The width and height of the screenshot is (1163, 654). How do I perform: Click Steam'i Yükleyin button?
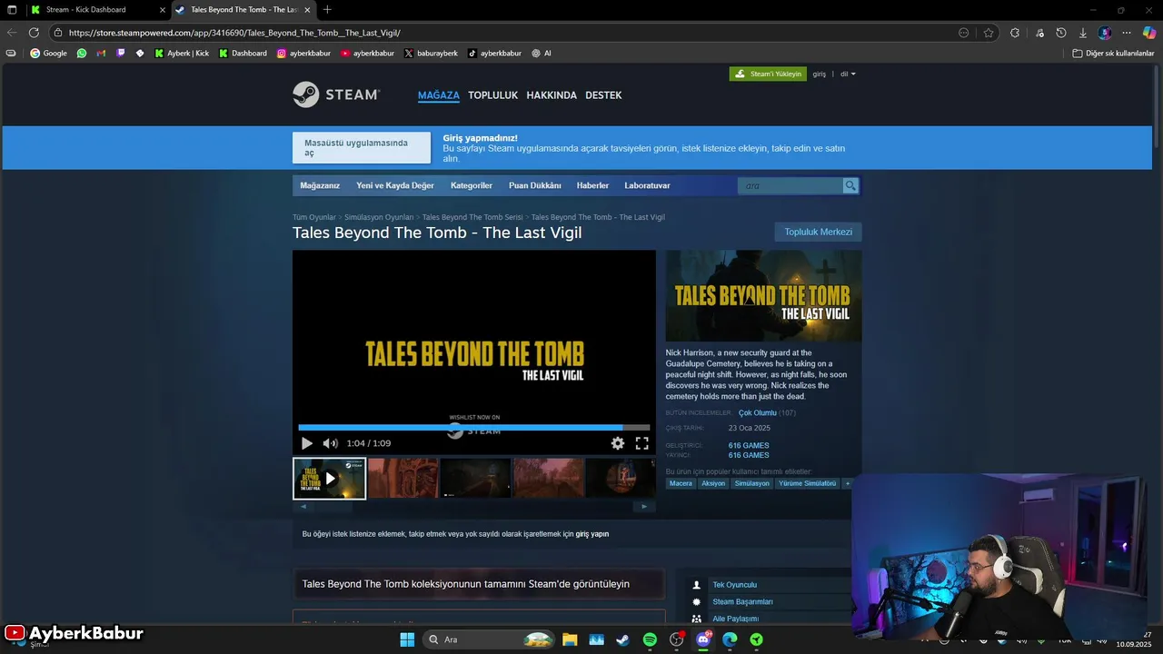point(768,74)
